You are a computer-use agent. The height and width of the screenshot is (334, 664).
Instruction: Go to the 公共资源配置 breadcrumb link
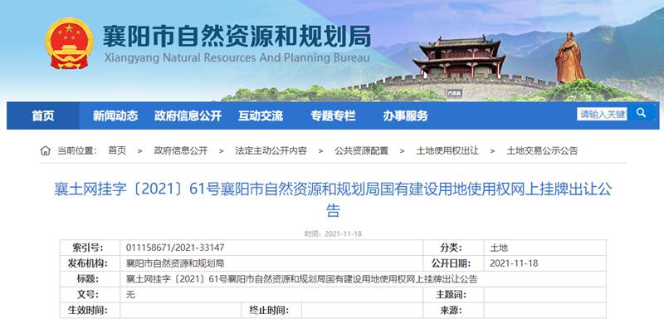click(361, 150)
